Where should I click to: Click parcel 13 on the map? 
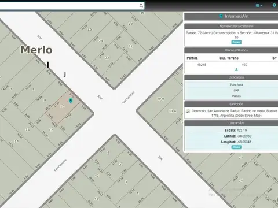click(28, 129)
